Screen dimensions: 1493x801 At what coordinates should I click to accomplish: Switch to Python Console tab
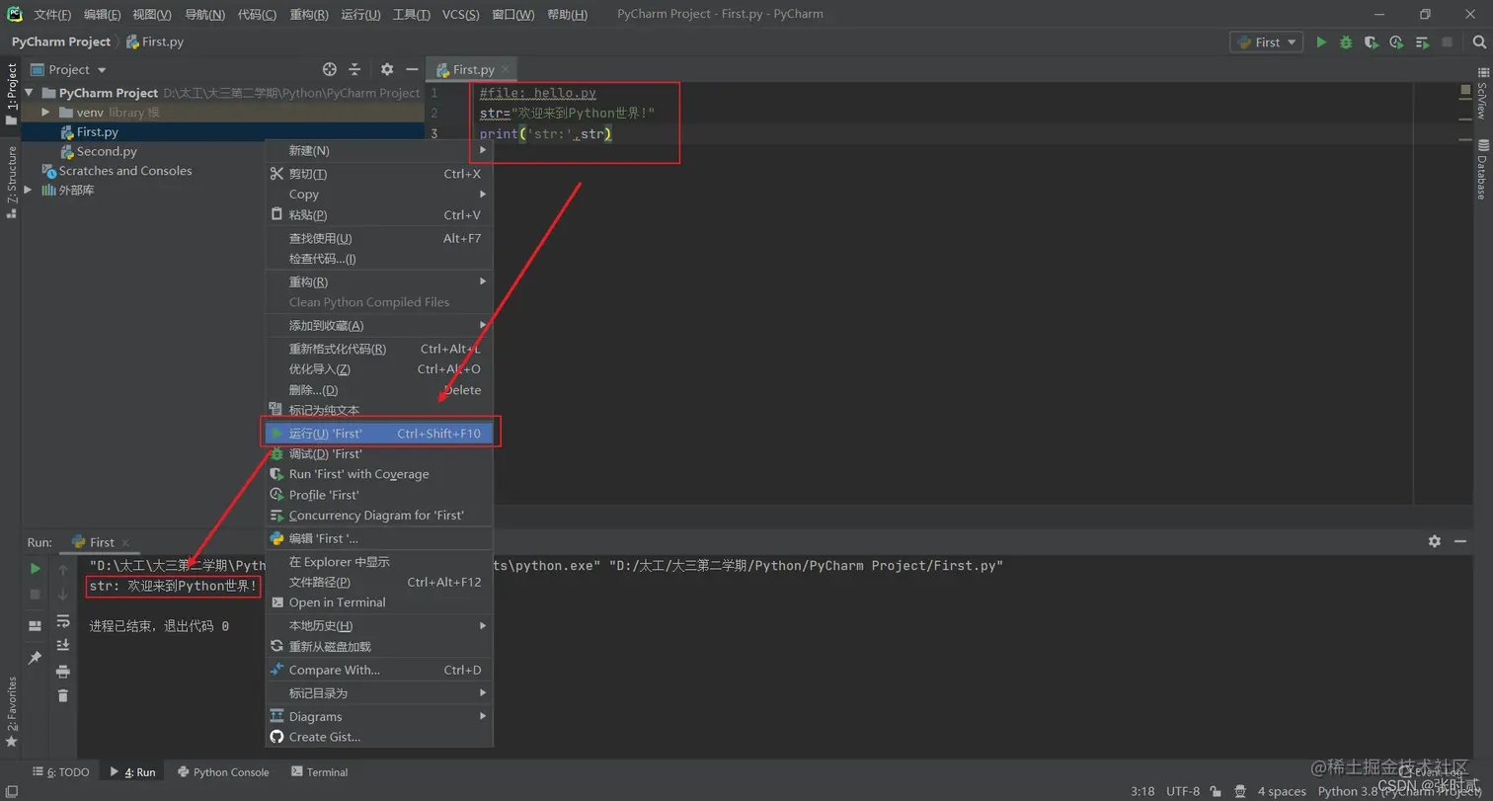point(223,772)
